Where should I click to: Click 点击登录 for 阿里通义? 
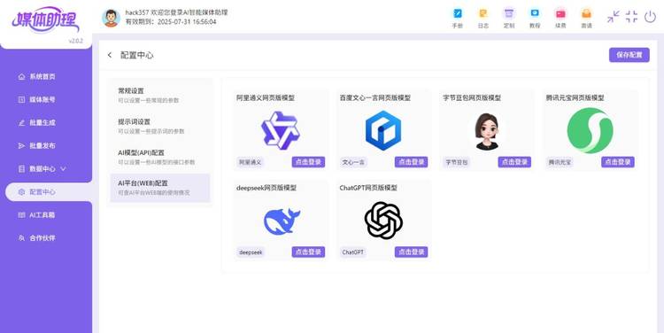(308, 162)
